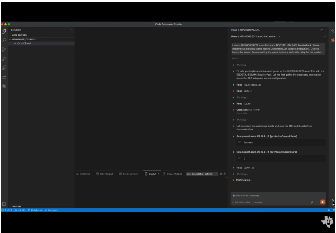Click the Success output text
Screen dimensions: 336x233
click(x=248, y=143)
